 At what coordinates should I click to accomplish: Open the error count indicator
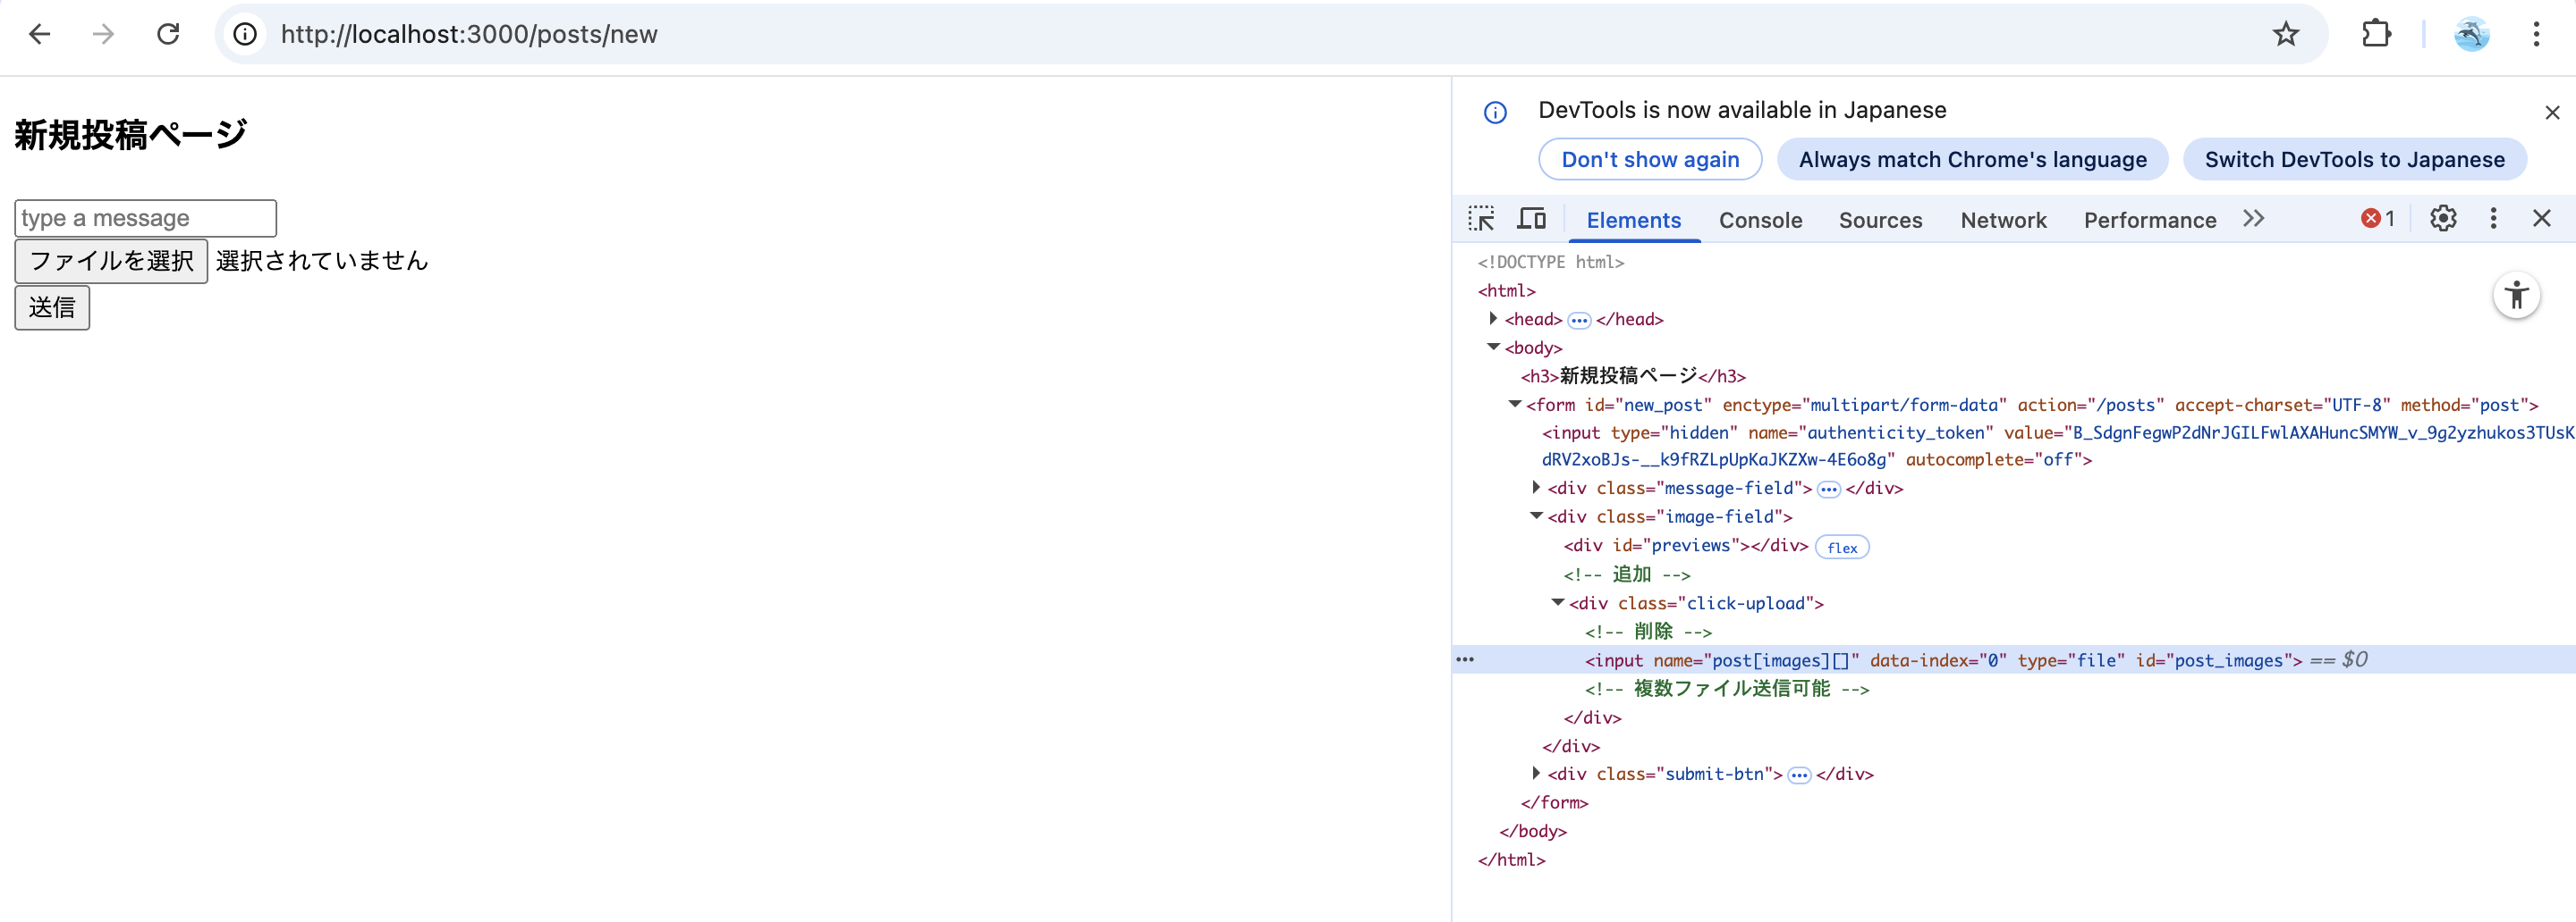point(2378,219)
